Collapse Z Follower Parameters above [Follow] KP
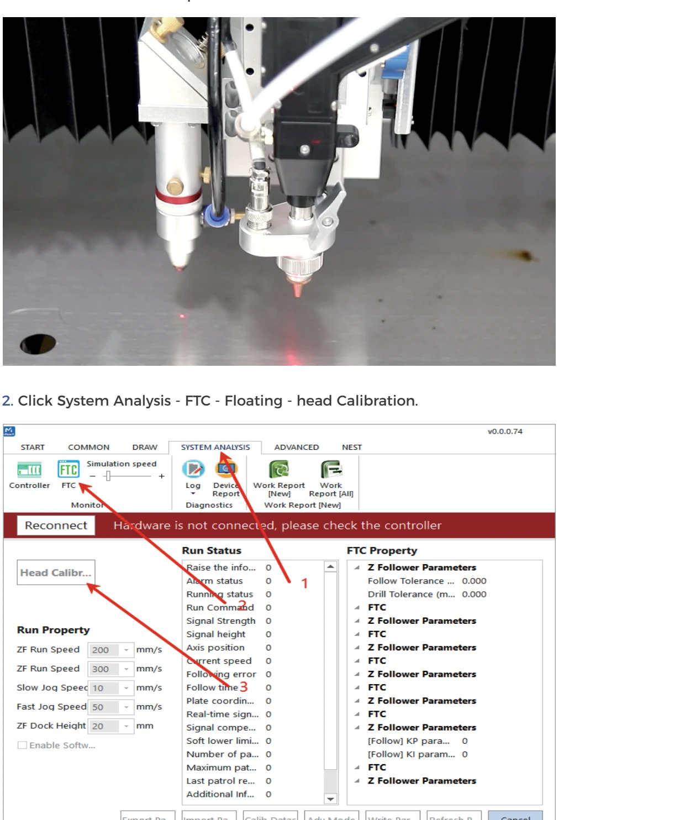 (x=357, y=727)
